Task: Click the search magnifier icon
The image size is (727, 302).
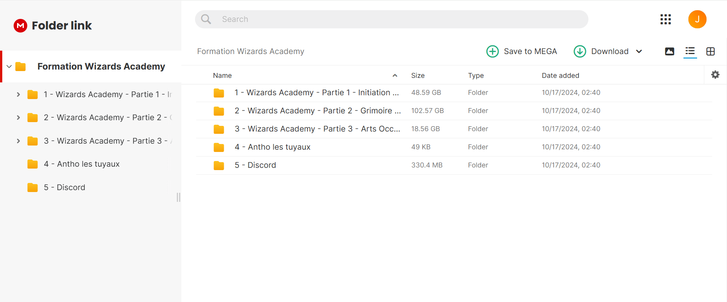Action: (206, 19)
